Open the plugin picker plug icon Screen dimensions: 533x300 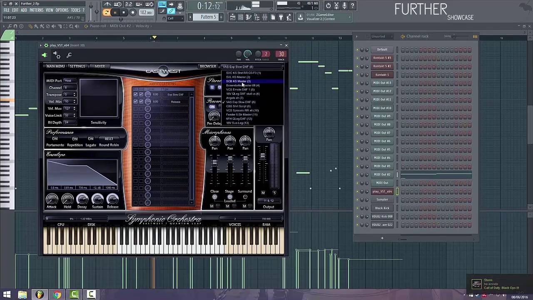(x=281, y=17)
